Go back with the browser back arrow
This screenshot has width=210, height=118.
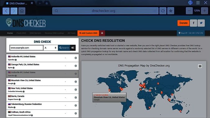point(6,11)
